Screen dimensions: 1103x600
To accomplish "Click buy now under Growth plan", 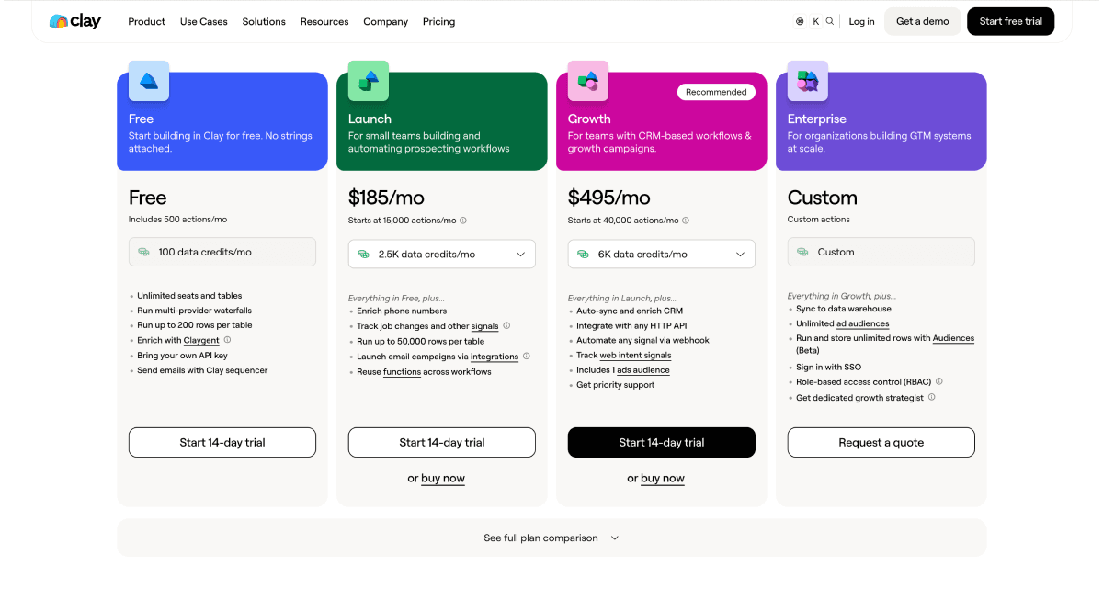I will pos(663,478).
